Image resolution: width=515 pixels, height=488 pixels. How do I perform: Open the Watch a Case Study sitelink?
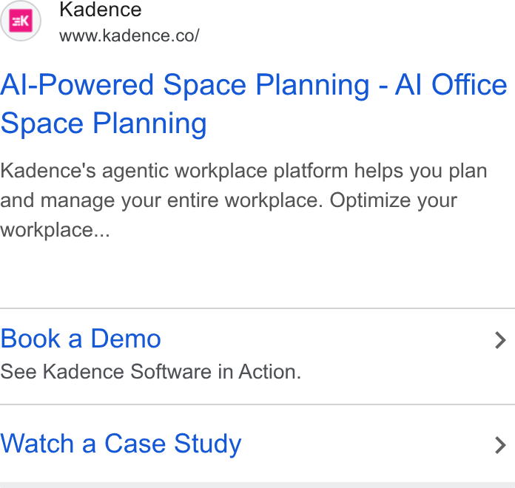[x=121, y=444]
